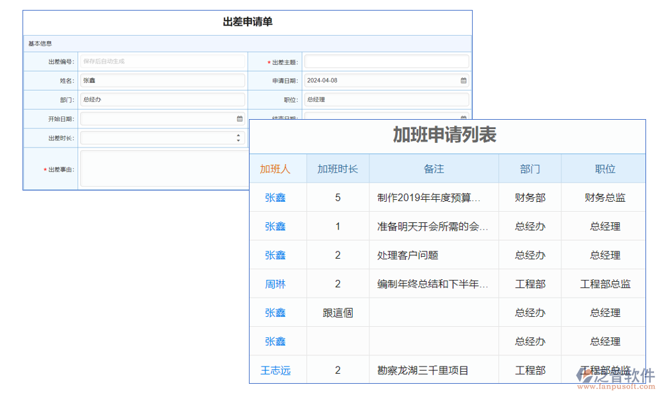
Task: Open 张鑫 link in 处理客户问题 row
Action: (x=275, y=255)
